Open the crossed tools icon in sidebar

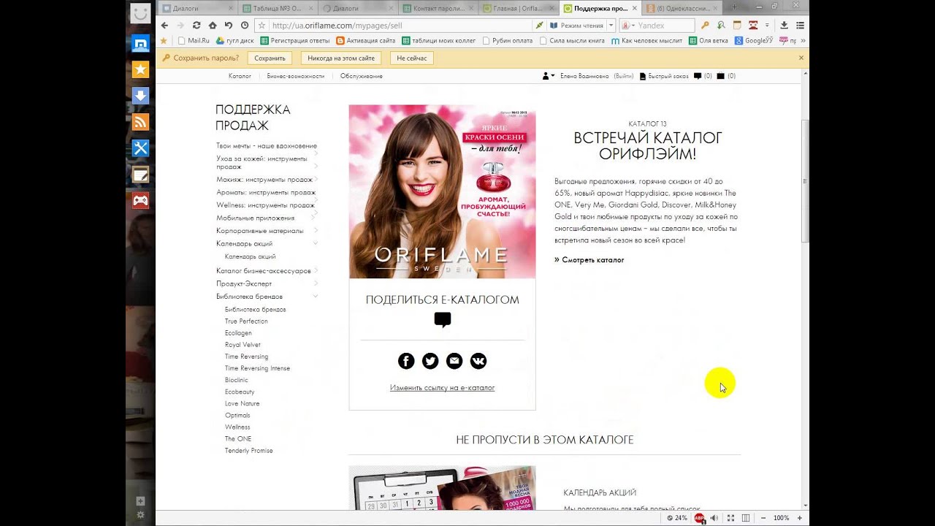(x=140, y=148)
